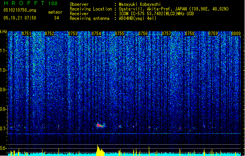Click the Ogata-vill. Akita-Pref. JAPAN location text
The height and width of the screenshot is (156, 245).
[x=174, y=9]
